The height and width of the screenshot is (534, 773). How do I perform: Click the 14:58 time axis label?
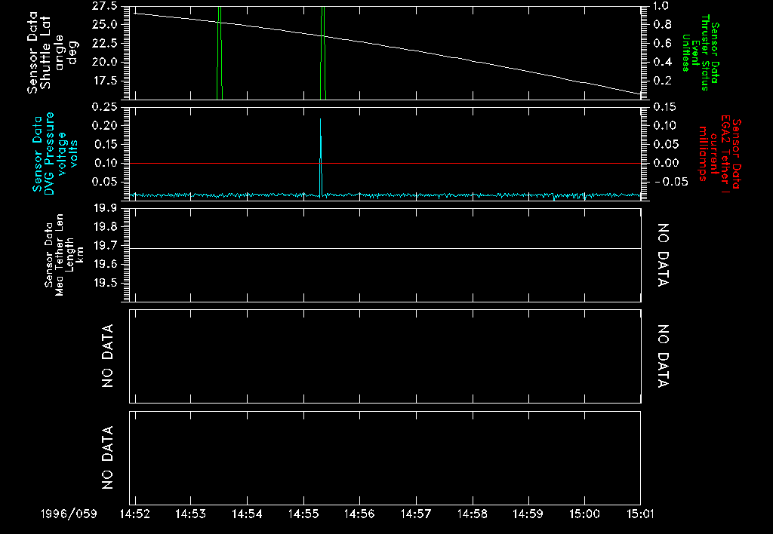tap(472, 514)
